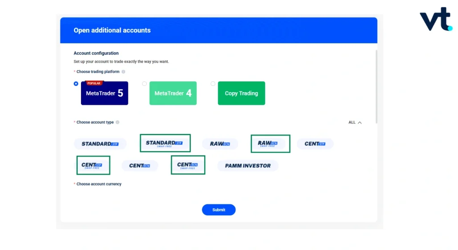458x250 pixels.
Task: Click the Choose account currency label
Action: point(99,184)
